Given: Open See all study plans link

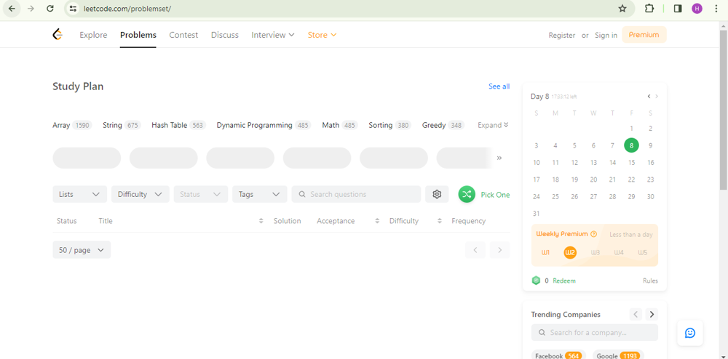Looking at the screenshot, I should click(x=499, y=86).
